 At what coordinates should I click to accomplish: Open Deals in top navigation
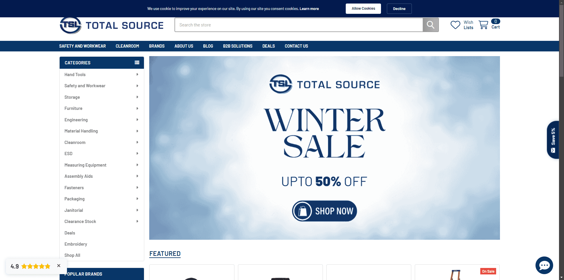[268, 46]
